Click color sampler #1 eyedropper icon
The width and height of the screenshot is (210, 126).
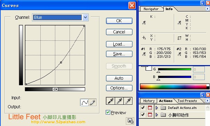point(144,54)
